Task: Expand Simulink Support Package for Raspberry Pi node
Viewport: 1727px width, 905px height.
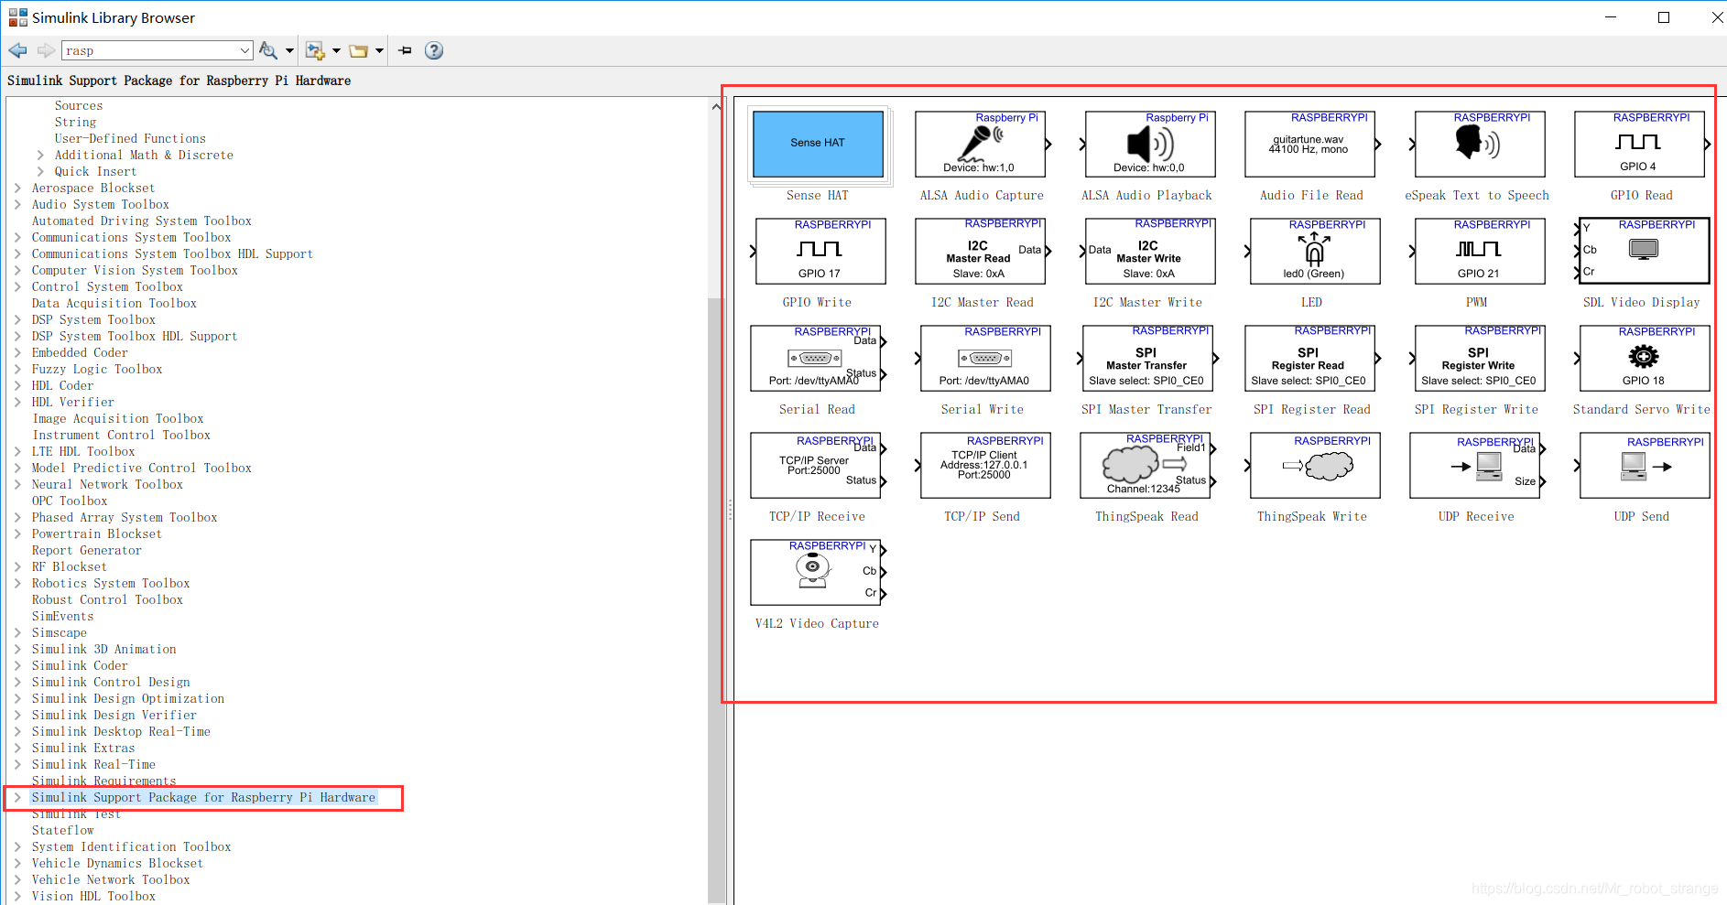Action: coord(17,798)
